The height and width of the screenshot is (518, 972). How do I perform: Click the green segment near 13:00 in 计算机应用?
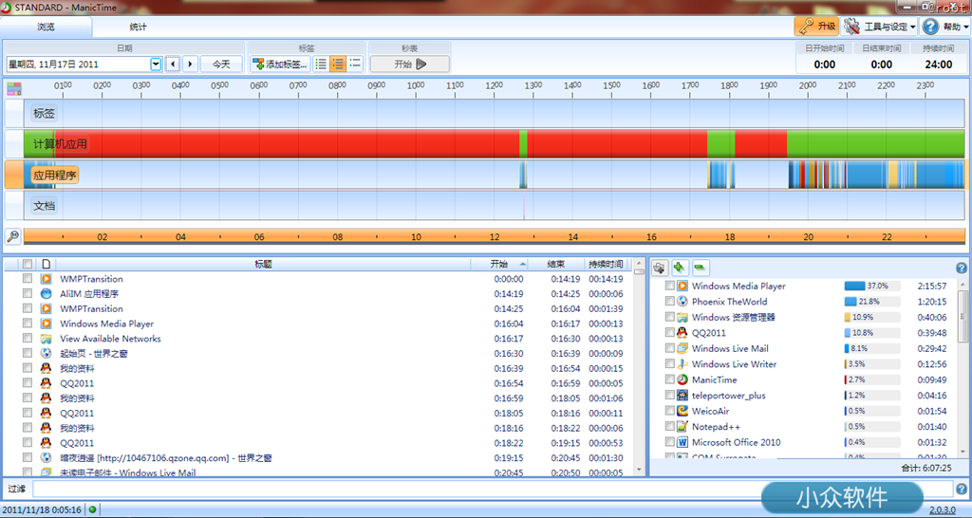(x=524, y=144)
